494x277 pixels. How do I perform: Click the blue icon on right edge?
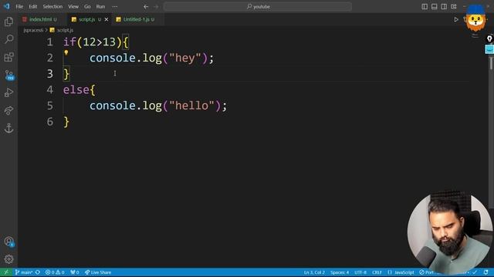tap(489, 49)
